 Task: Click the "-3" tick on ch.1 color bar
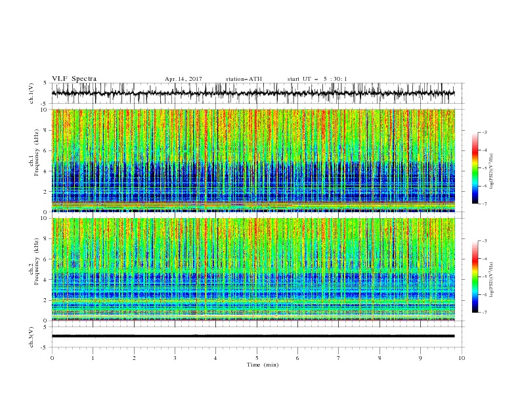(x=485, y=132)
